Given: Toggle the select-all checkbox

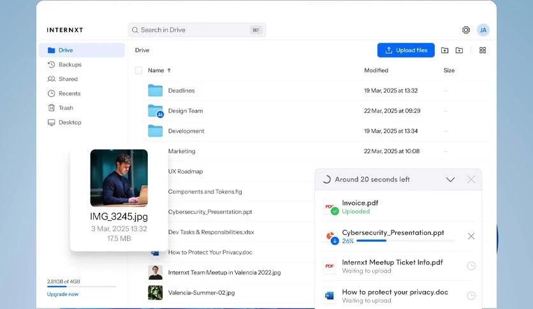Looking at the screenshot, I should point(139,70).
